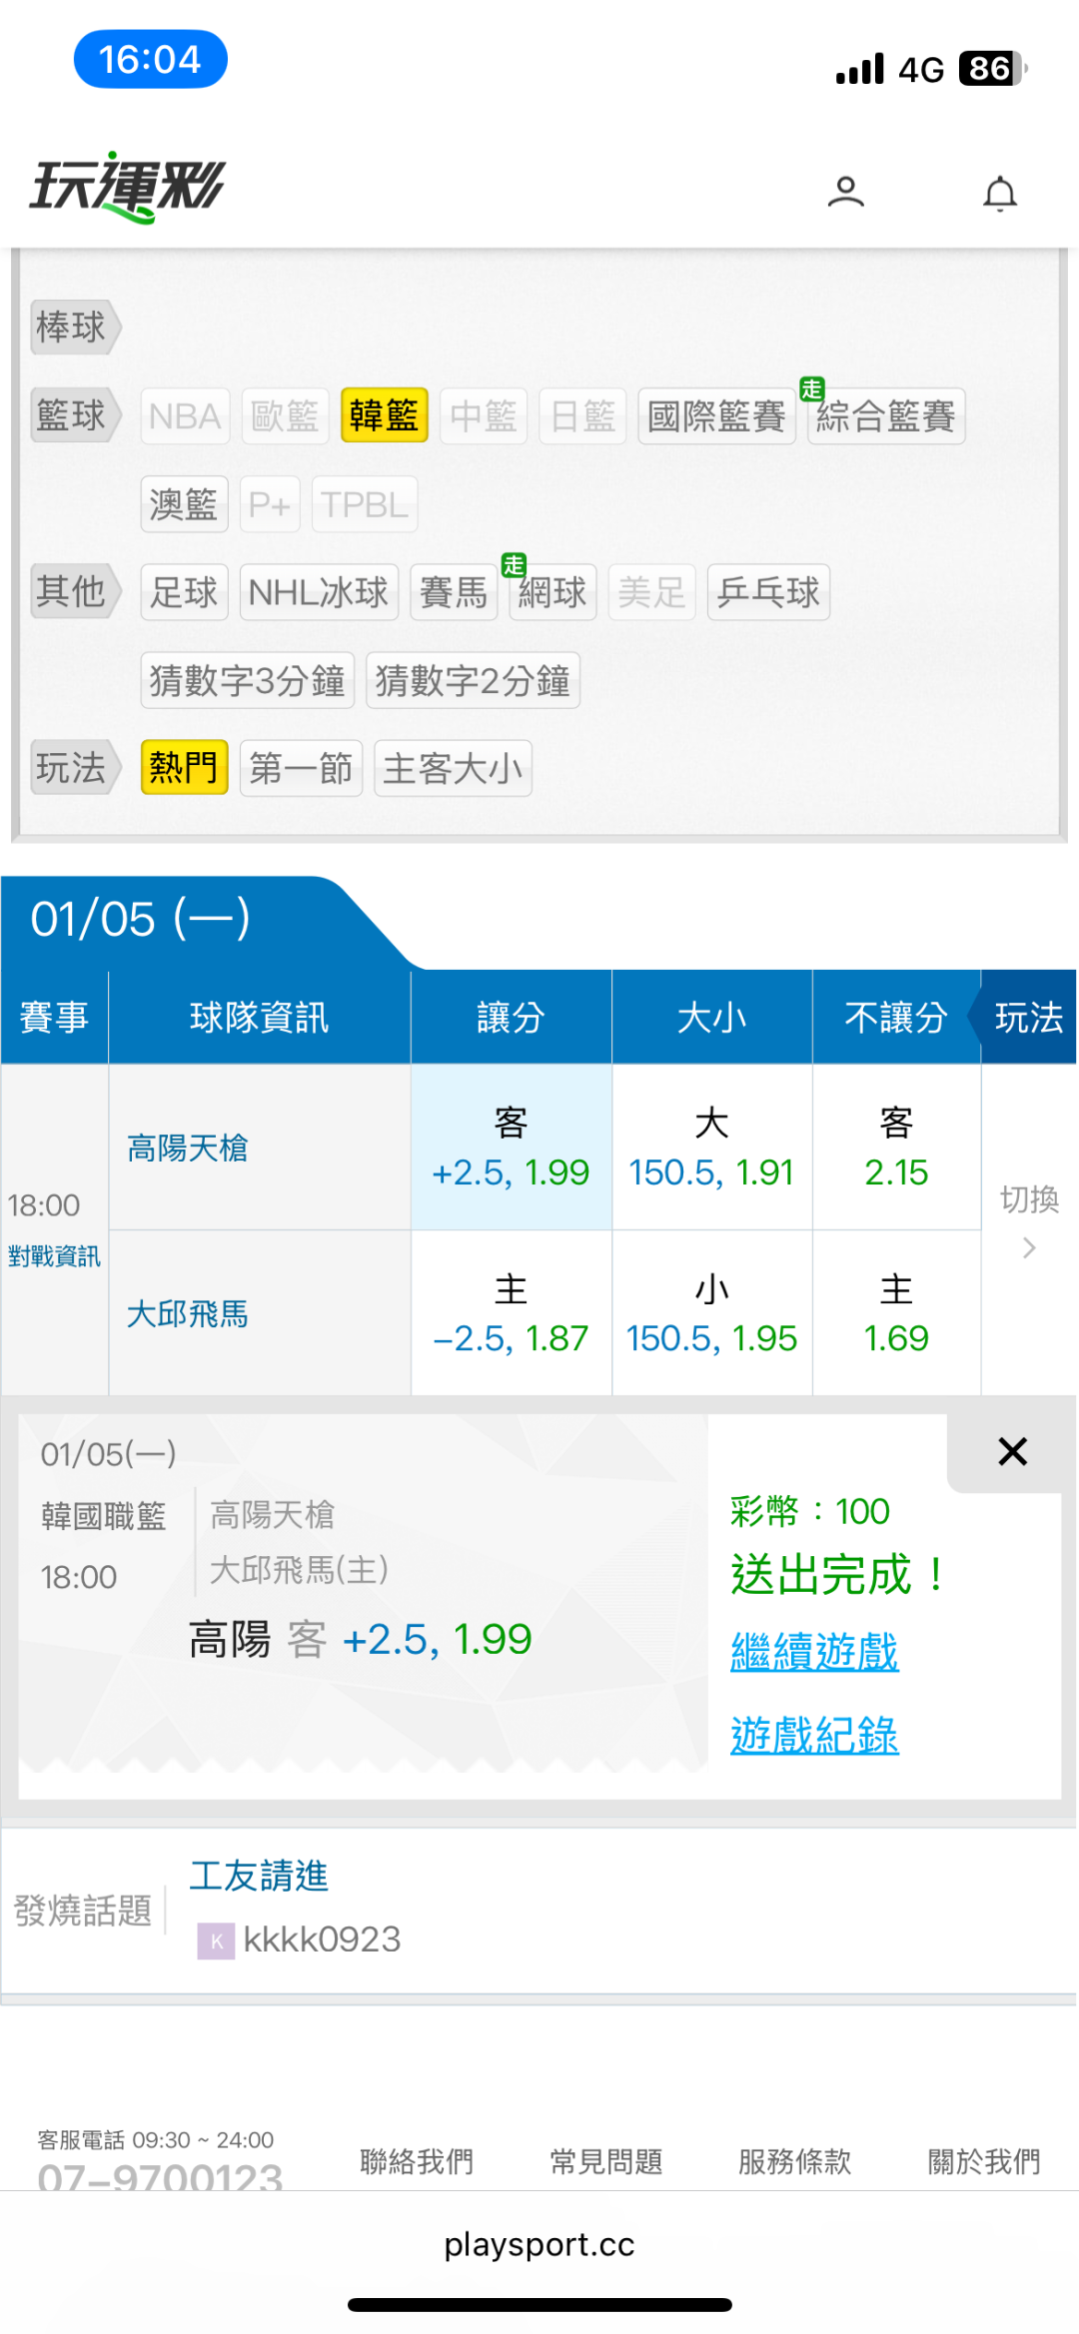The image size is (1079, 2334).
Task: Tap the notification bell icon
Action: pyautogui.click(x=999, y=193)
